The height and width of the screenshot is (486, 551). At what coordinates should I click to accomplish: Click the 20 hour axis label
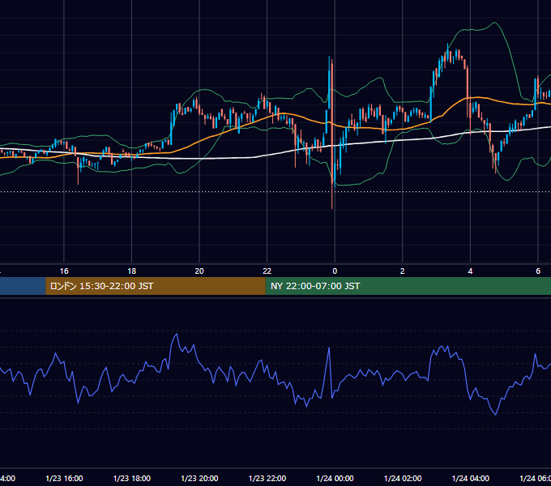tap(199, 271)
